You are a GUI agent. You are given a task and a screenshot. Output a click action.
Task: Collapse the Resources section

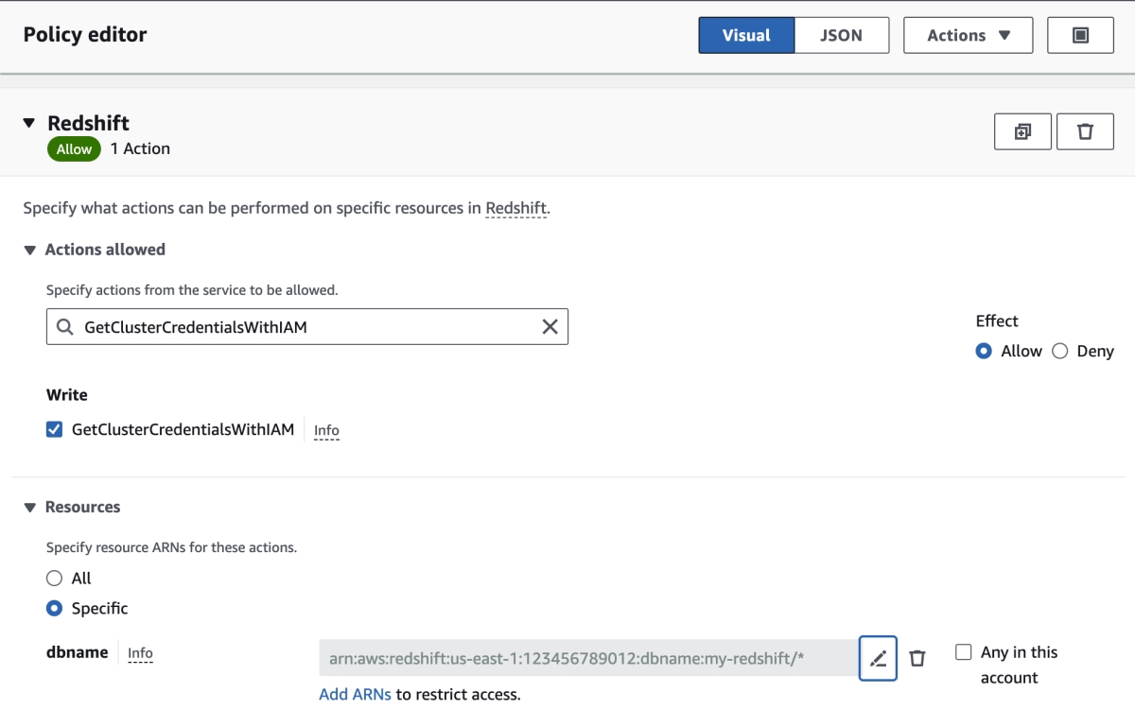click(29, 507)
